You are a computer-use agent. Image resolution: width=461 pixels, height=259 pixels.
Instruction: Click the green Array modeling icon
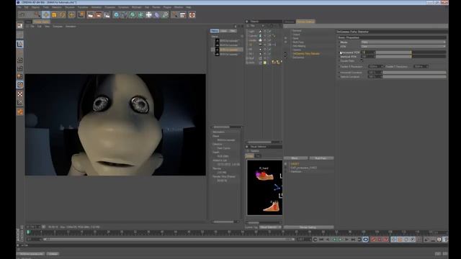(x=141, y=14)
